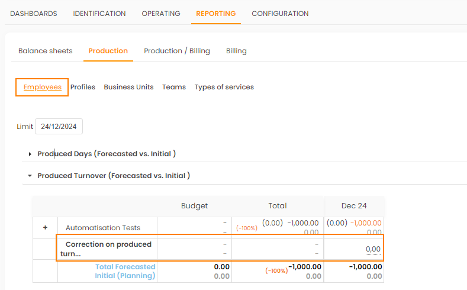Open the Billing tab

[x=236, y=51]
